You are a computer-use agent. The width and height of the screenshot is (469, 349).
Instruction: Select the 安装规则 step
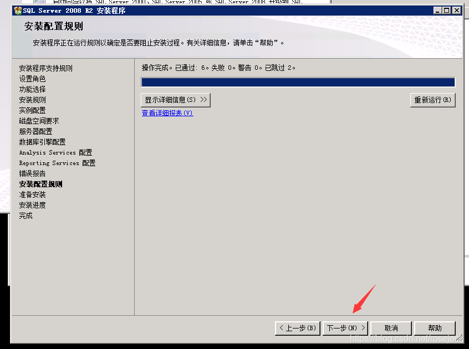coord(32,100)
